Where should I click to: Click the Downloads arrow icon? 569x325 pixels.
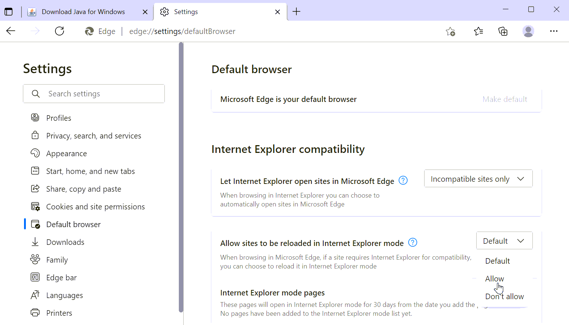(x=35, y=242)
